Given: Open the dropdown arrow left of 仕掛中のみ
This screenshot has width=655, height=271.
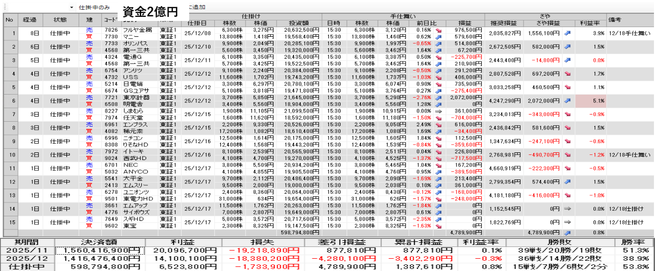Looking at the screenshot, I should click(x=71, y=8).
